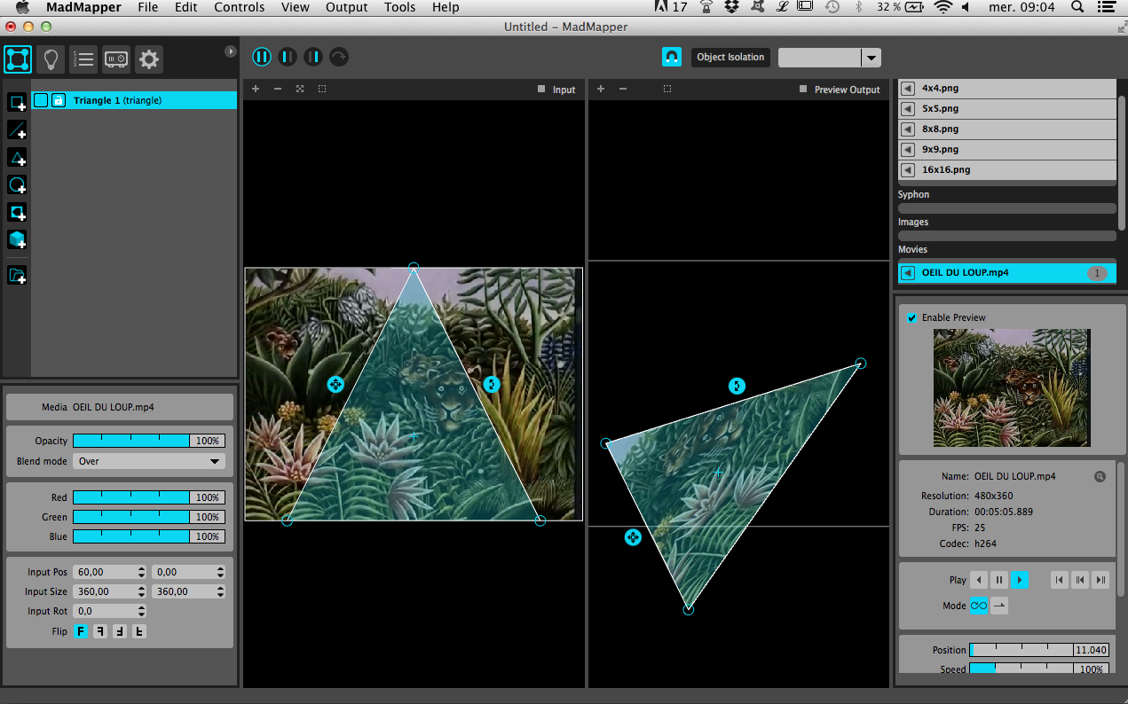Add a new 3D cube object
Image resolution: width=1128 pixels, height=704 pixels.
click(x=17, y=239)
